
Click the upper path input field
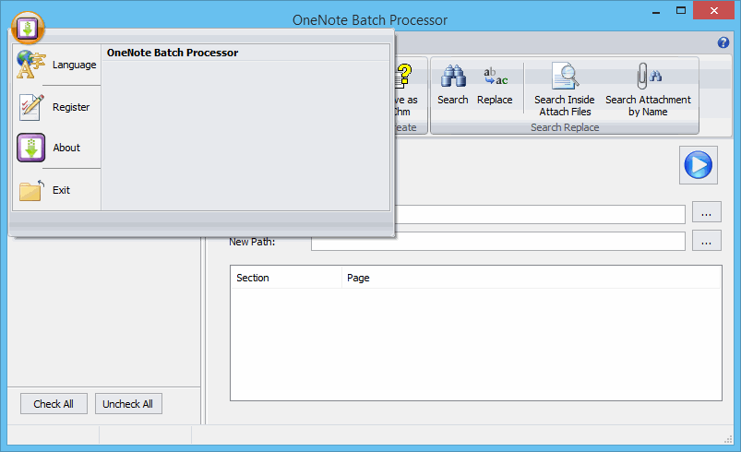(x=540, y=214)
